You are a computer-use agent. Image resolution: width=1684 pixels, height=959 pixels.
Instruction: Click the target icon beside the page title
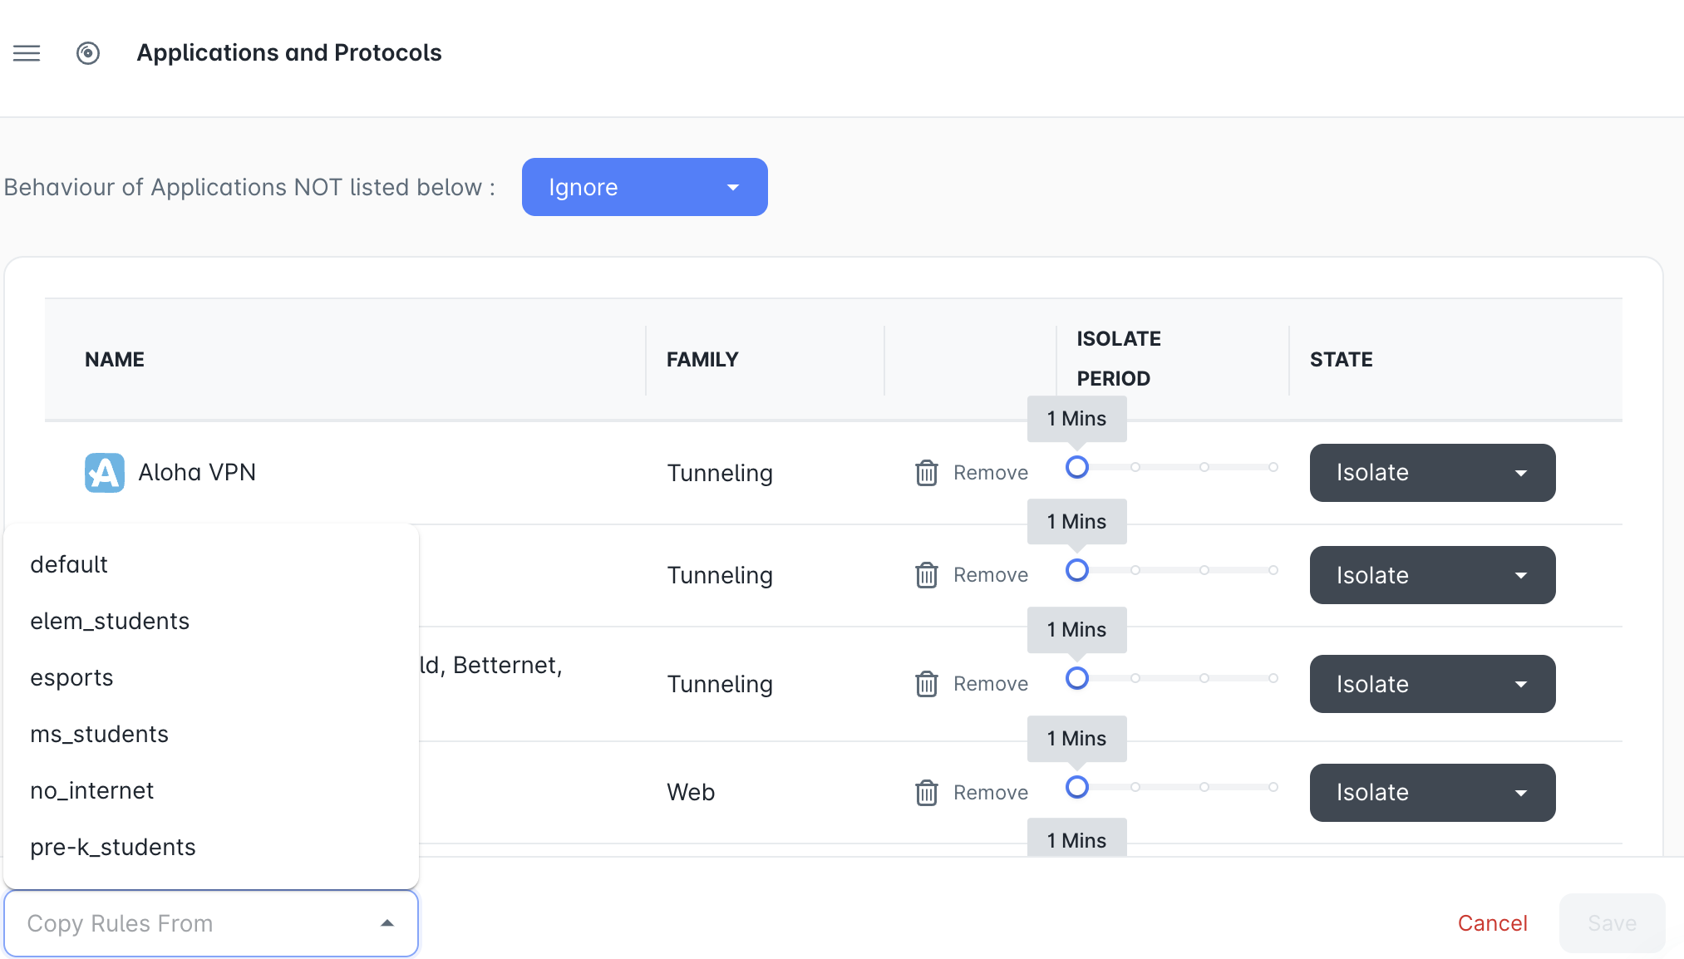coord(88,53)
